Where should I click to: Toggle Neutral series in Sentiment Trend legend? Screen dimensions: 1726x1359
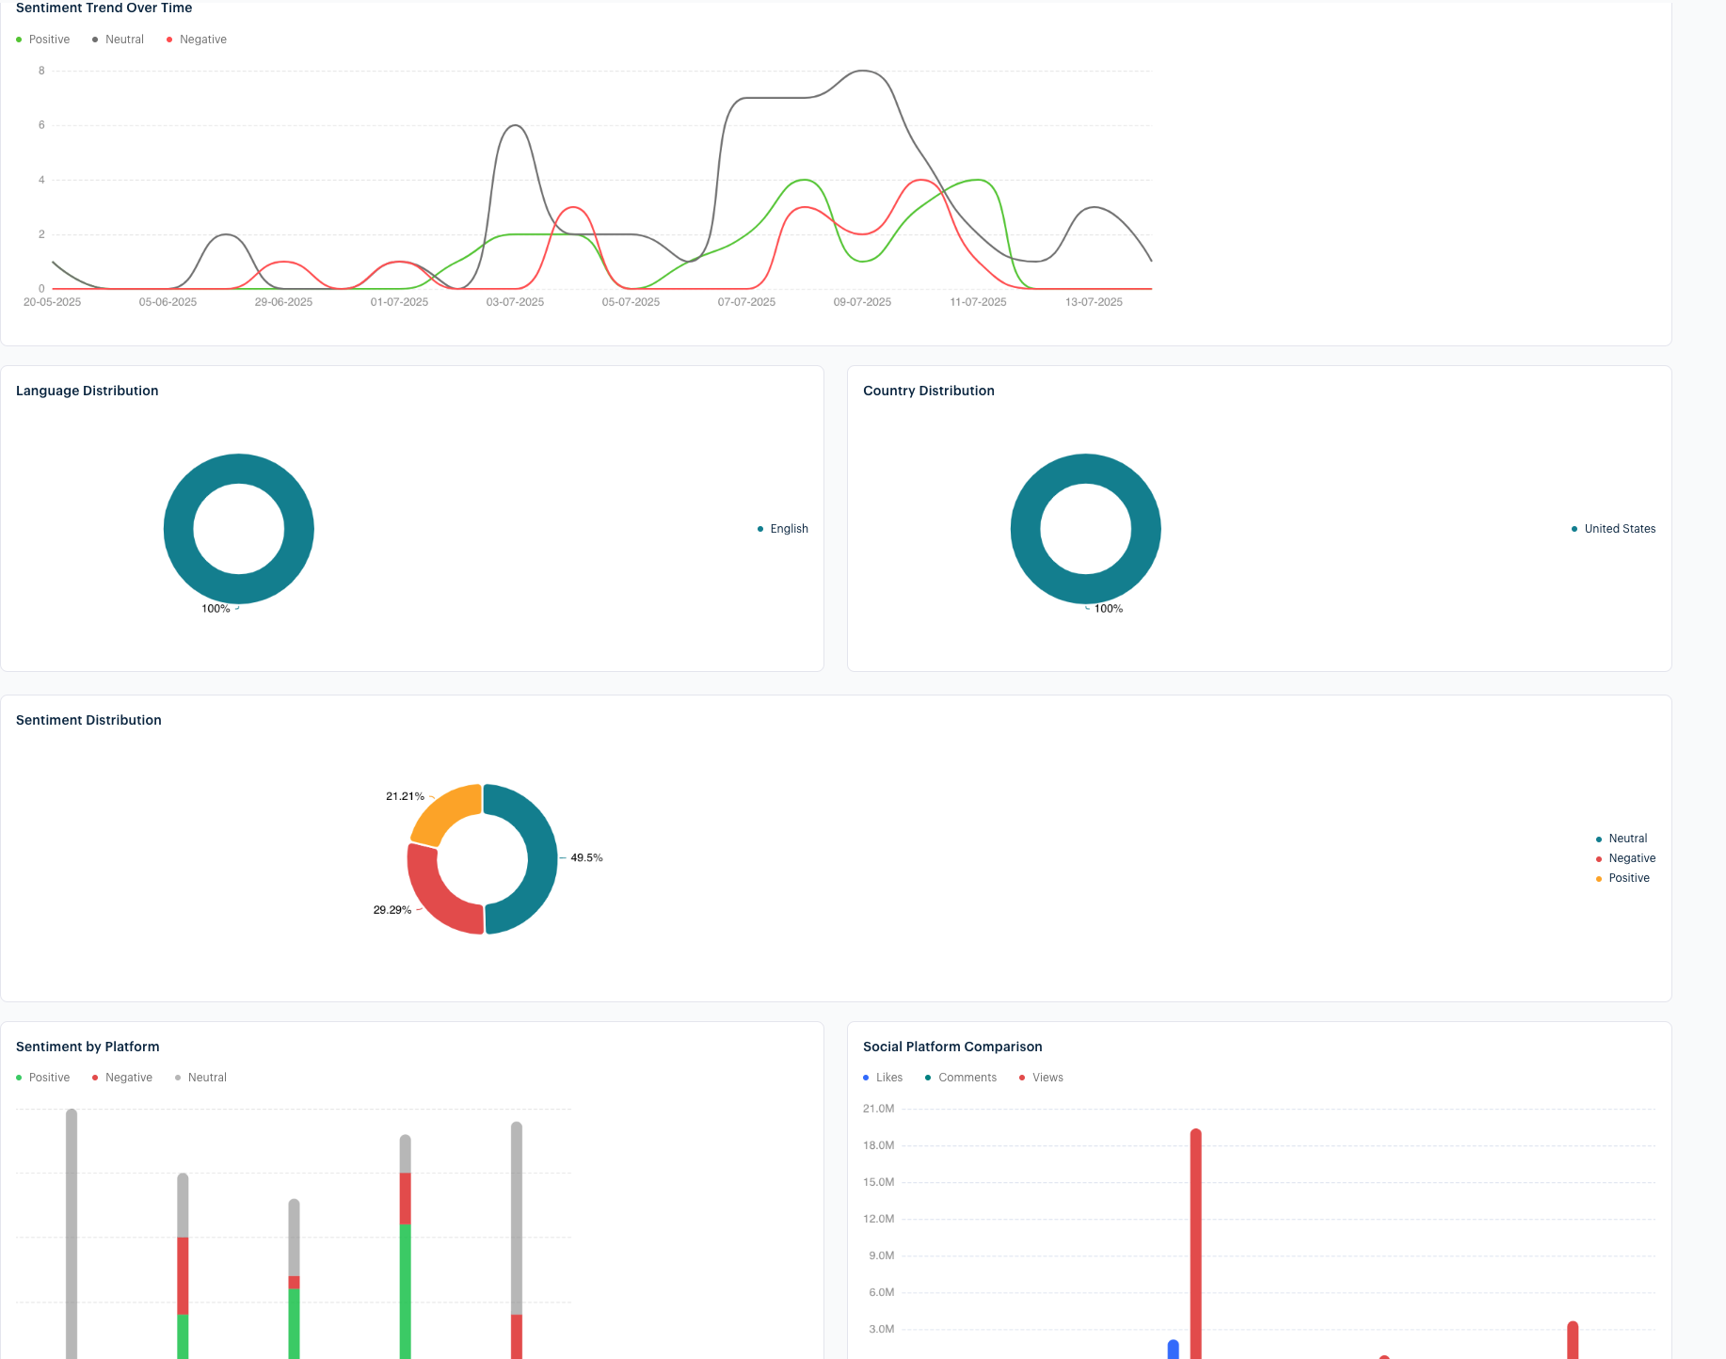tap(119, 40)
